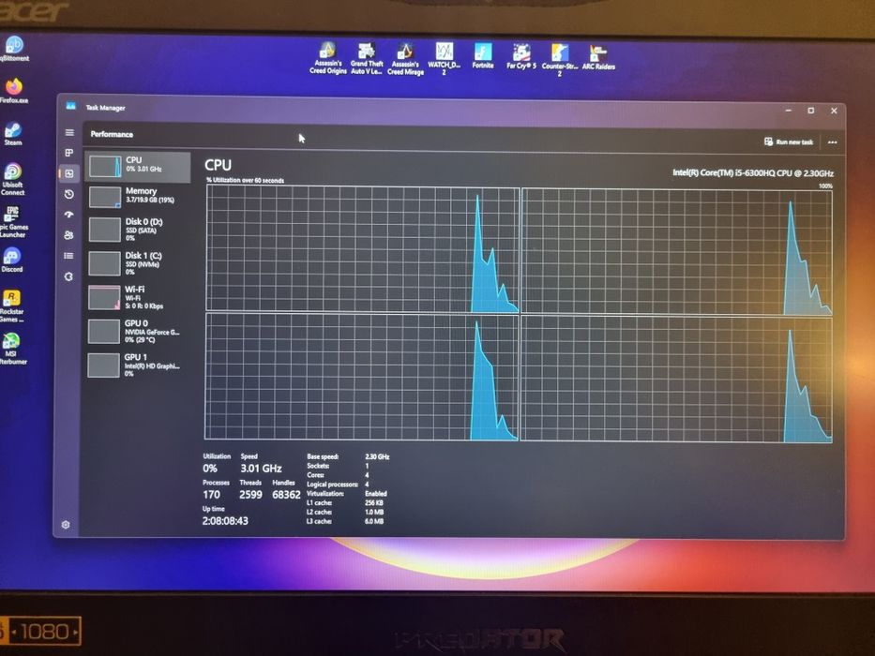Click the Processes value 170
Screen dimensions: 875x656
[x=211, y=494]
